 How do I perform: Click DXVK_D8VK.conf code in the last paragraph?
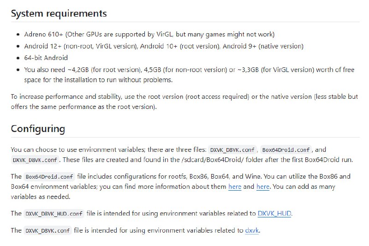(48, 231)
